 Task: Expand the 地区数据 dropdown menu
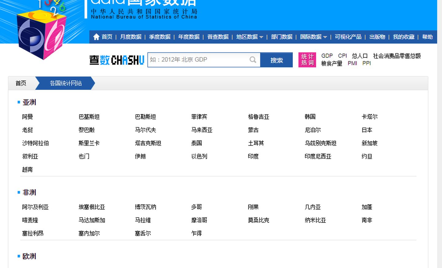pyautogui.click(x=249, y=37)
